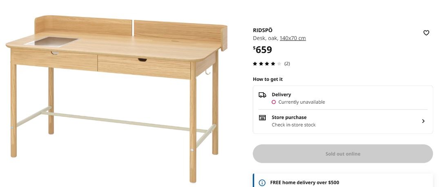Click the How to get it heading

[267, 79]
